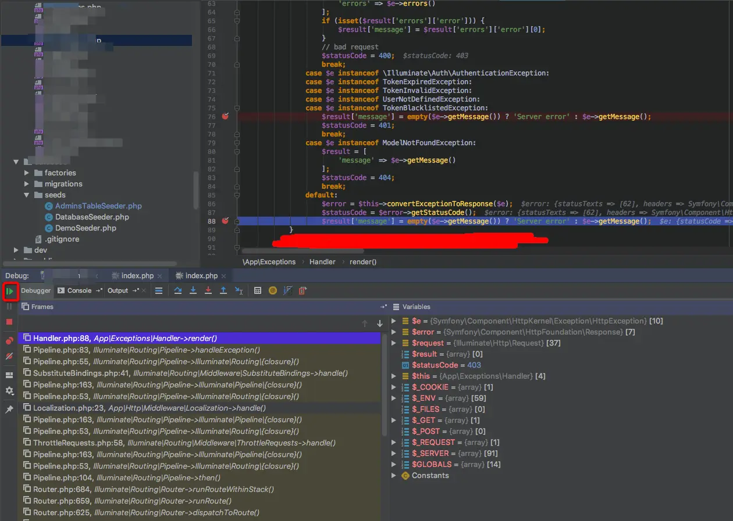Switch to the Debugger tab
This screenshot has height=521, width=733.
coord(36,290)
